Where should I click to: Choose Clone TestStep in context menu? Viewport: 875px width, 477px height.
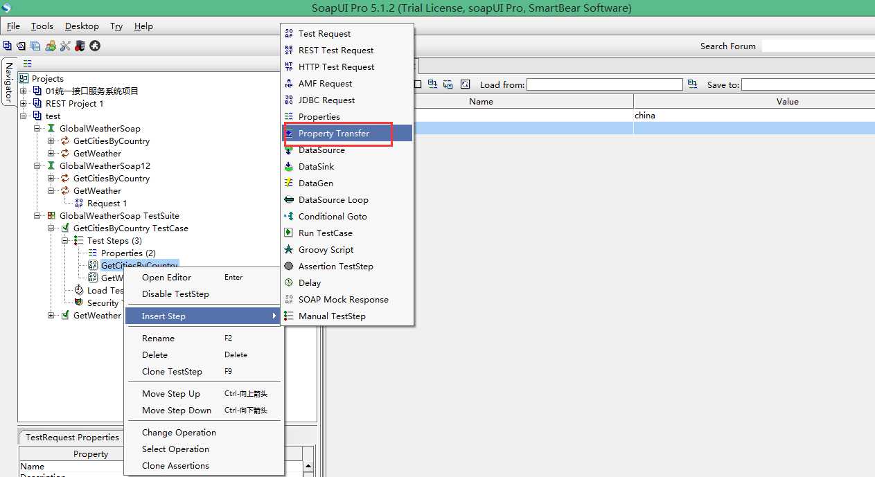pyautogui.click(x=204, y=371)
